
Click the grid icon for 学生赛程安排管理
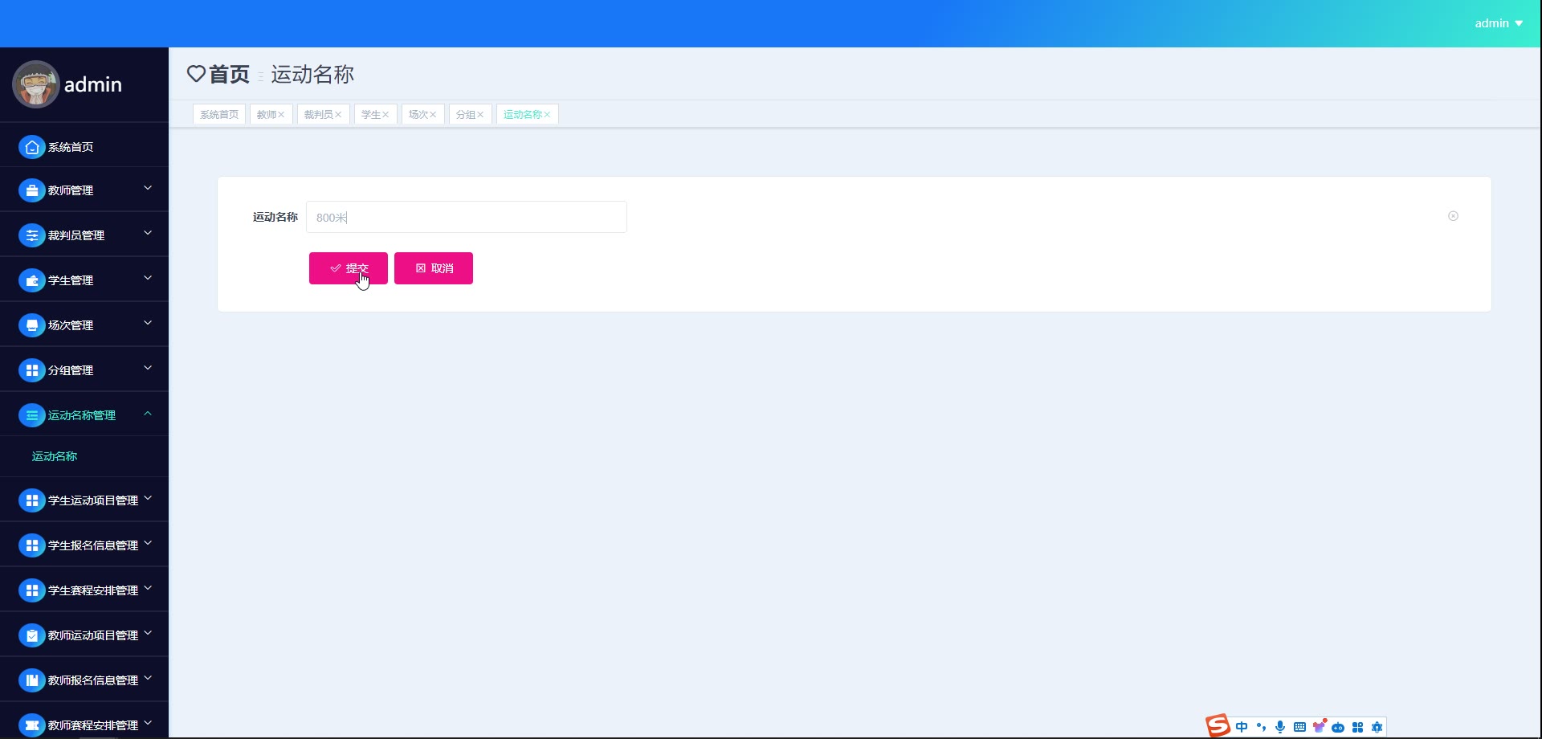pyautogui.click(x=32, y=590)
